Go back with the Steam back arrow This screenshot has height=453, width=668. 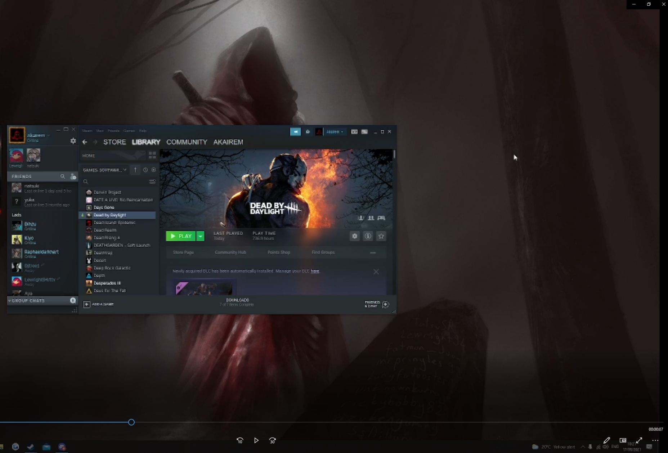click(x=85, y=142)
